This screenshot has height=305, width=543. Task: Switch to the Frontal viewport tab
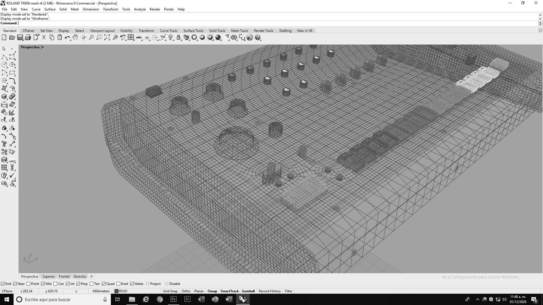coord(64,276)
